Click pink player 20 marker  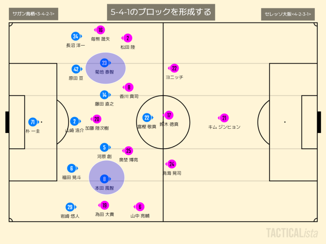point(97,119)
